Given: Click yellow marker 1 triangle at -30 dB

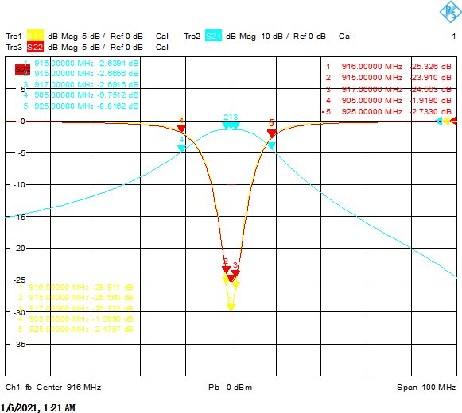Looking at the screenshot, I should click(231, 307).
